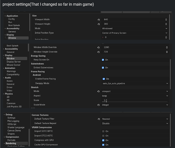Collapse the Application tree section
175x148 pixels.
click(5, 16)
